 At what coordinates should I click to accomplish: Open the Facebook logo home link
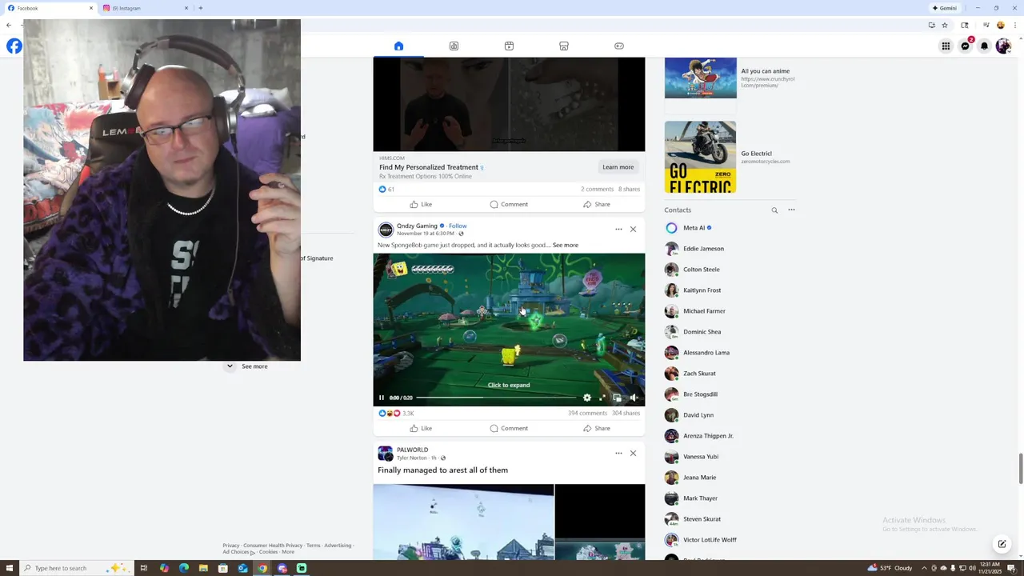coord(14,46)
